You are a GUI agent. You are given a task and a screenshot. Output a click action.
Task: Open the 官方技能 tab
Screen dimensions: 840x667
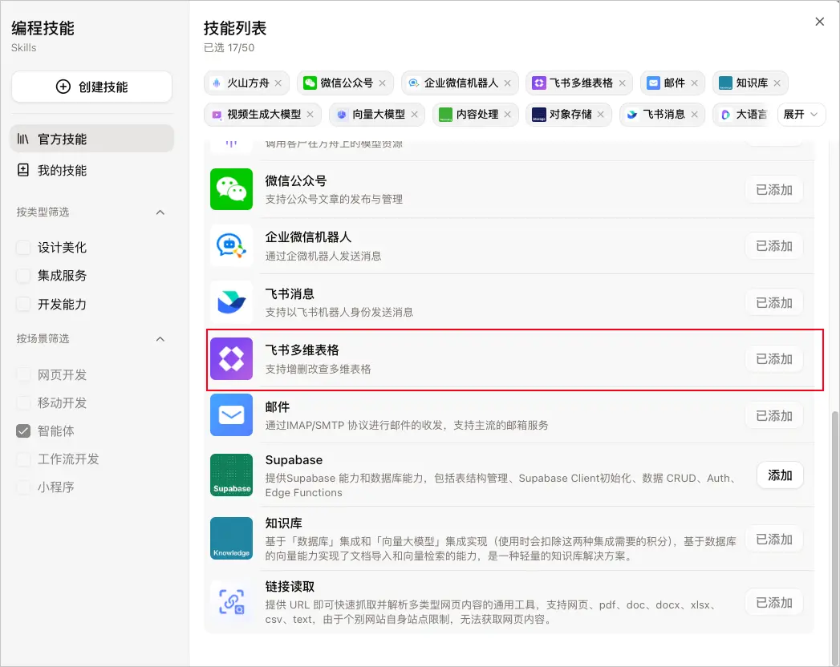click(91, 139)
